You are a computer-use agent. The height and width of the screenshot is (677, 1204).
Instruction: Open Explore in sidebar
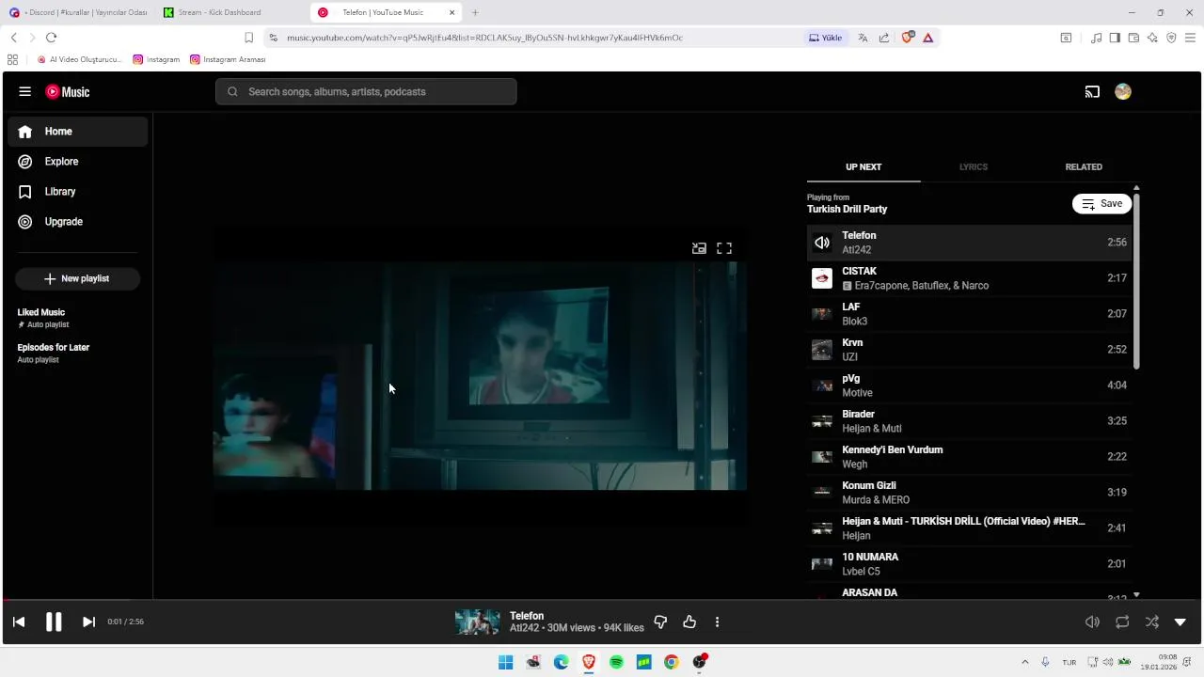(78, 162)
